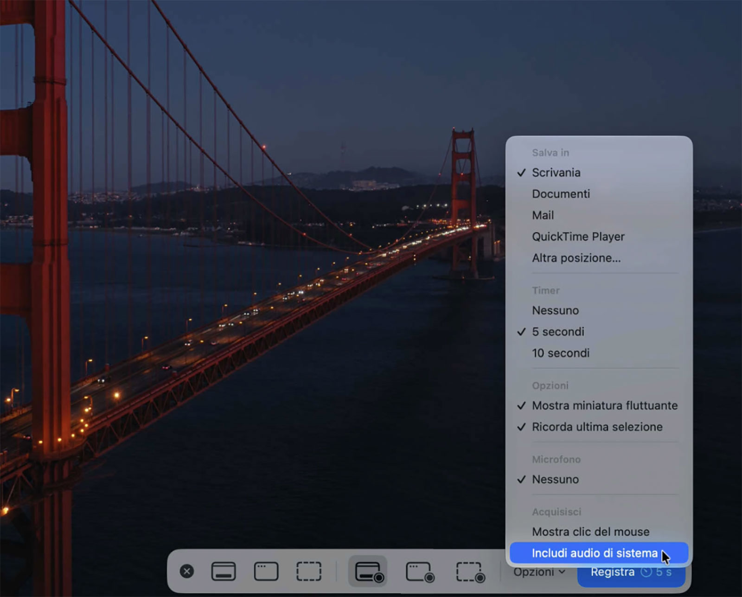Screen dimensions: 742x597
Task: Set timer to 5 secondi
Action: pos(599,332)
